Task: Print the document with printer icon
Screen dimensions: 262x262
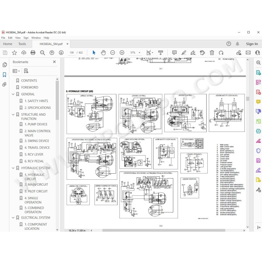Action: (33, 53)
